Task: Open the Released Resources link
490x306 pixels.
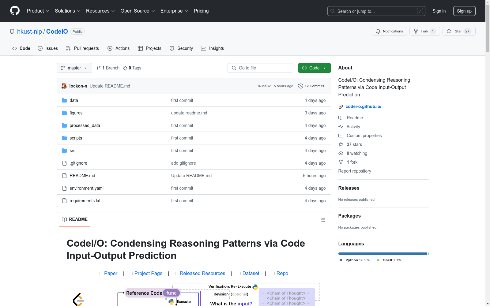Action: 202,273
